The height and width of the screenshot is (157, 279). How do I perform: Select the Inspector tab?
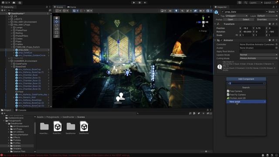point(221,7)
